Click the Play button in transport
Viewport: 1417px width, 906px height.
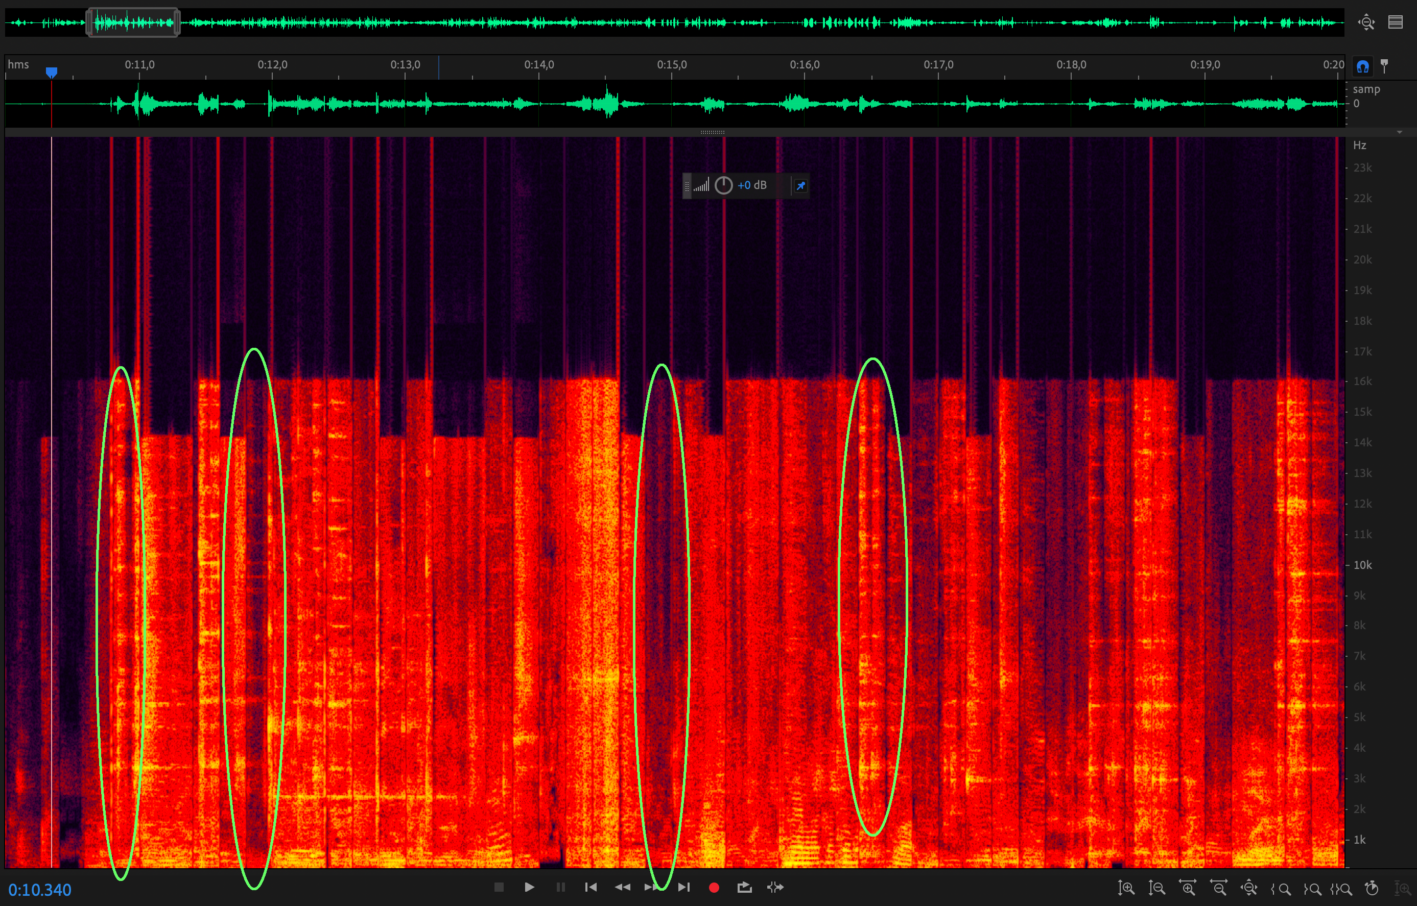(529, 887)
